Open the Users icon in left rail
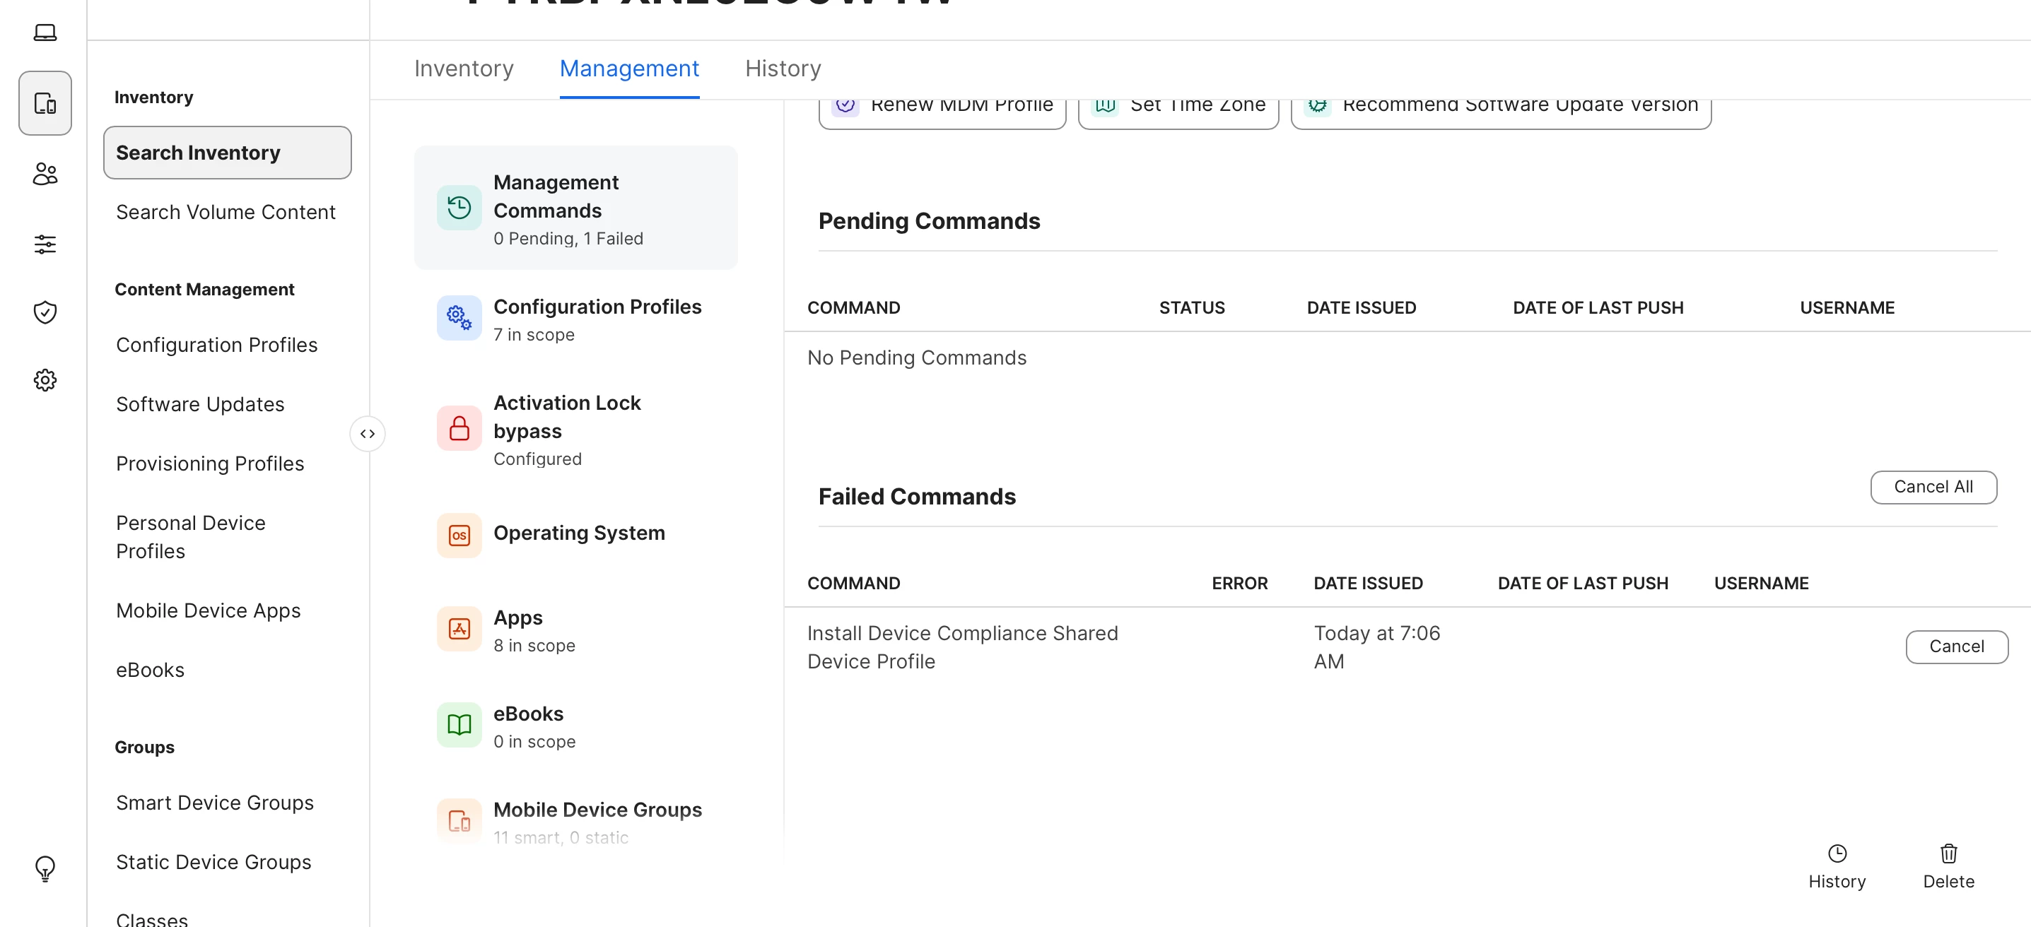Viewport: 2031px width, 927px height. click(x=45, y=173)
